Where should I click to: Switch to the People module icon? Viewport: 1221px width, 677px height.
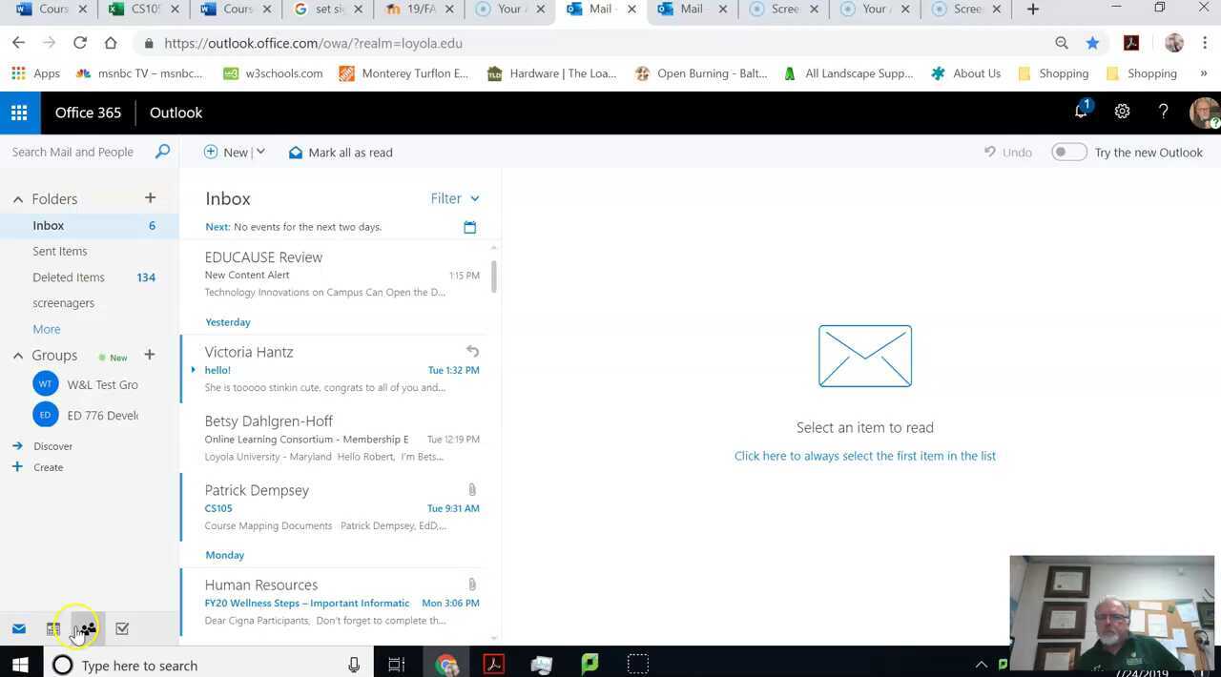pos(88,628)
